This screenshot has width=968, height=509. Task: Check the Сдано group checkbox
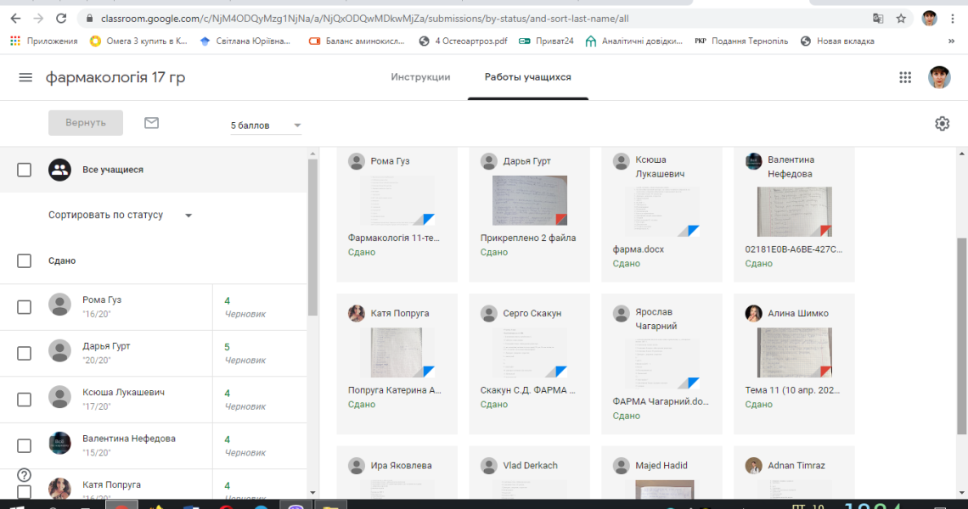pos(24,261)
